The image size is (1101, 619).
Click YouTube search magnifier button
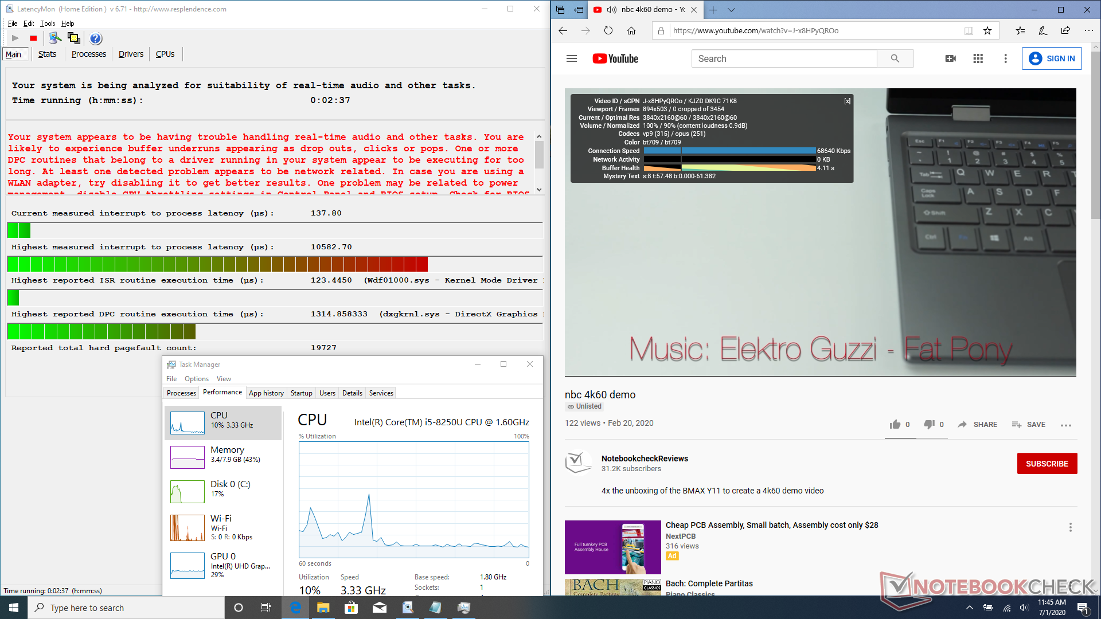point(895,58)
